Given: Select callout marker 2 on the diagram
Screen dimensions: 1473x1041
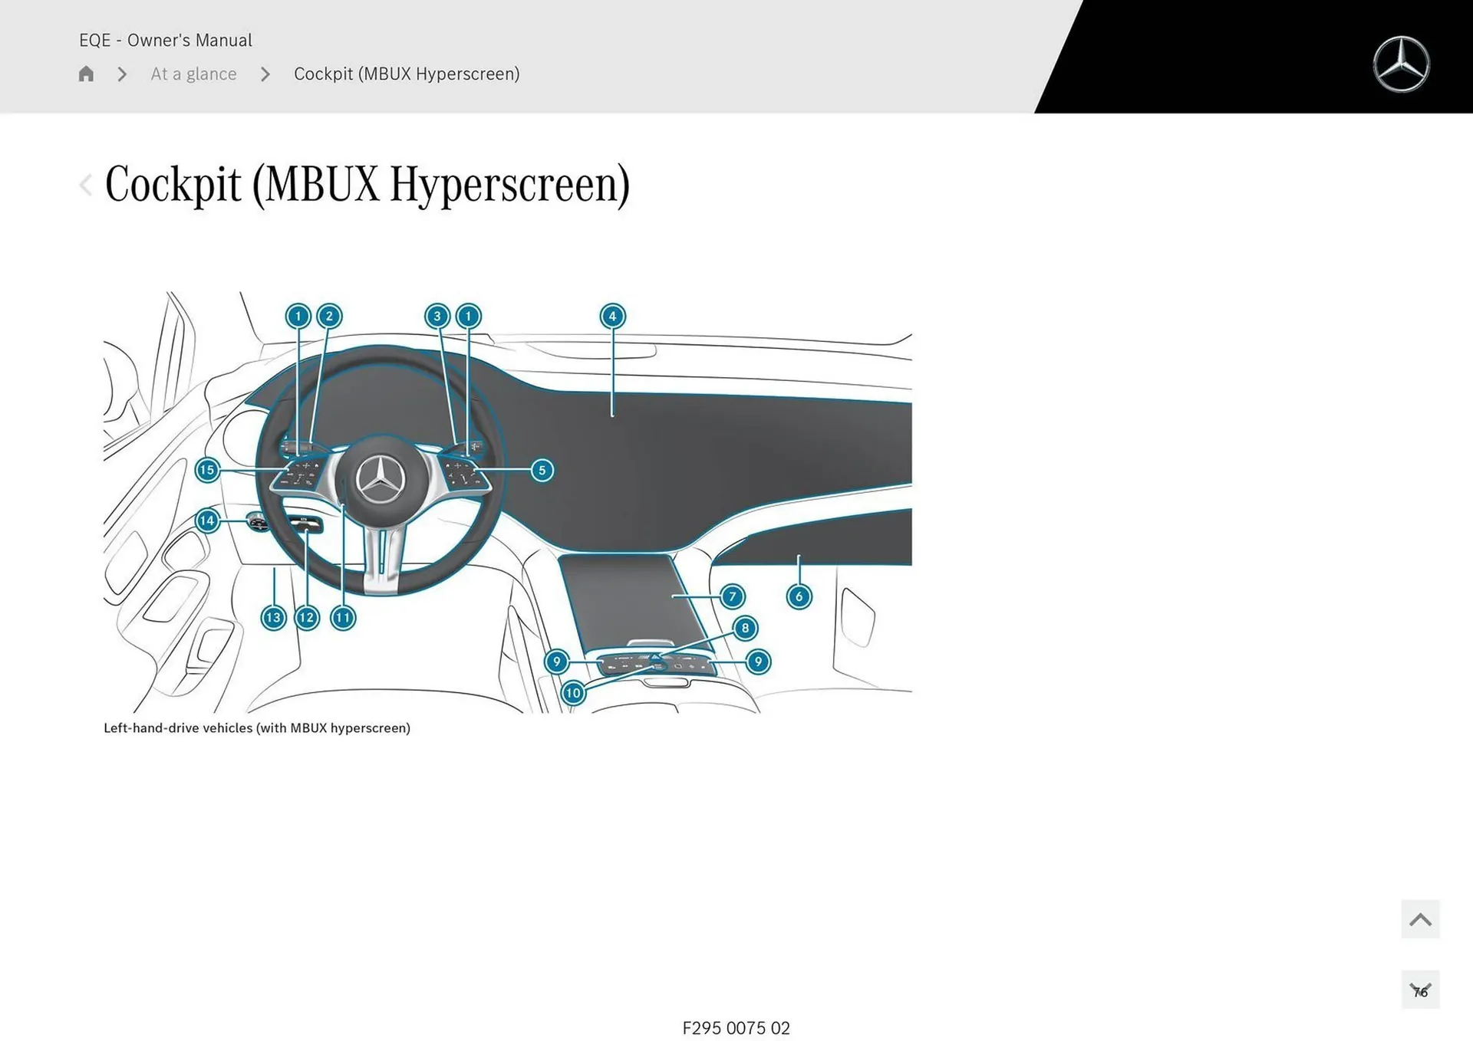Looking at the screenshot, I should (x=329, y=316).
